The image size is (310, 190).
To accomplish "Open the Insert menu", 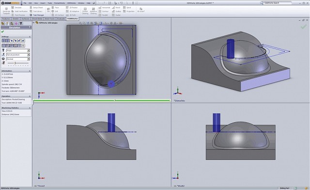I will 43,3.
